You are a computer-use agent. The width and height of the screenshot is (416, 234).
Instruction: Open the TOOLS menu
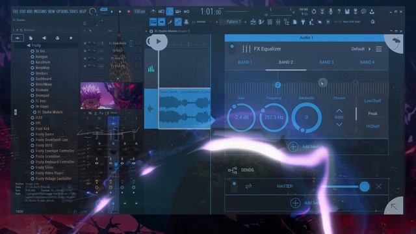pyautogui.click(x=73, y=12)
